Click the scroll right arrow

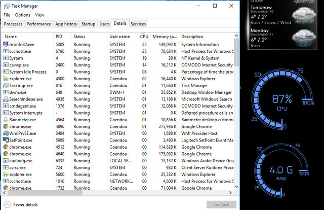(231, 193)
